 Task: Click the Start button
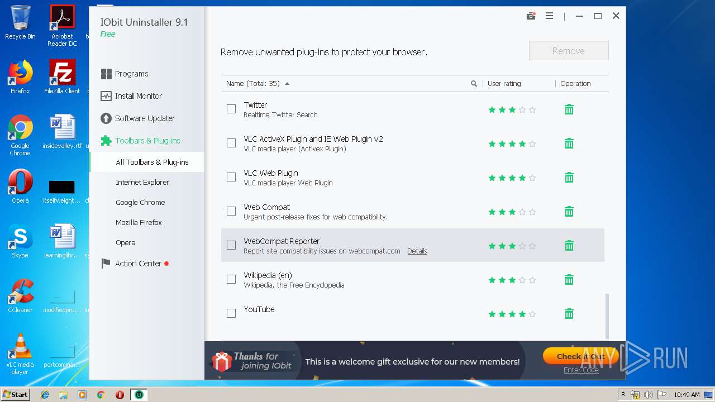pyautogui.click(x=16, y=395)
